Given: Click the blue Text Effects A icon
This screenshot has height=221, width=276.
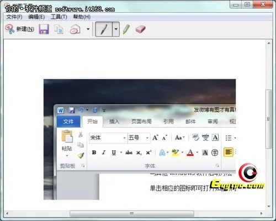Looking at the screenshot, I should pyautogui.click(x=162, y=152).
